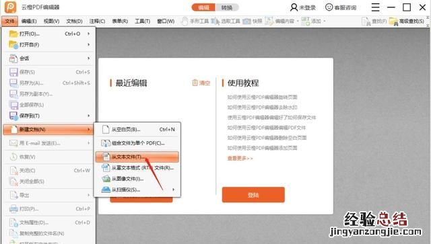
Task: Open the 视图(V) menu
Action: [x=51, y=21]
